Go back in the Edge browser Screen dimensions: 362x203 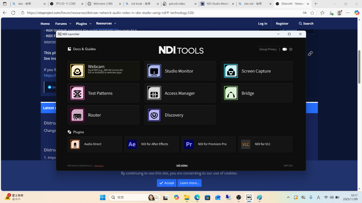[x=5, y=13]
